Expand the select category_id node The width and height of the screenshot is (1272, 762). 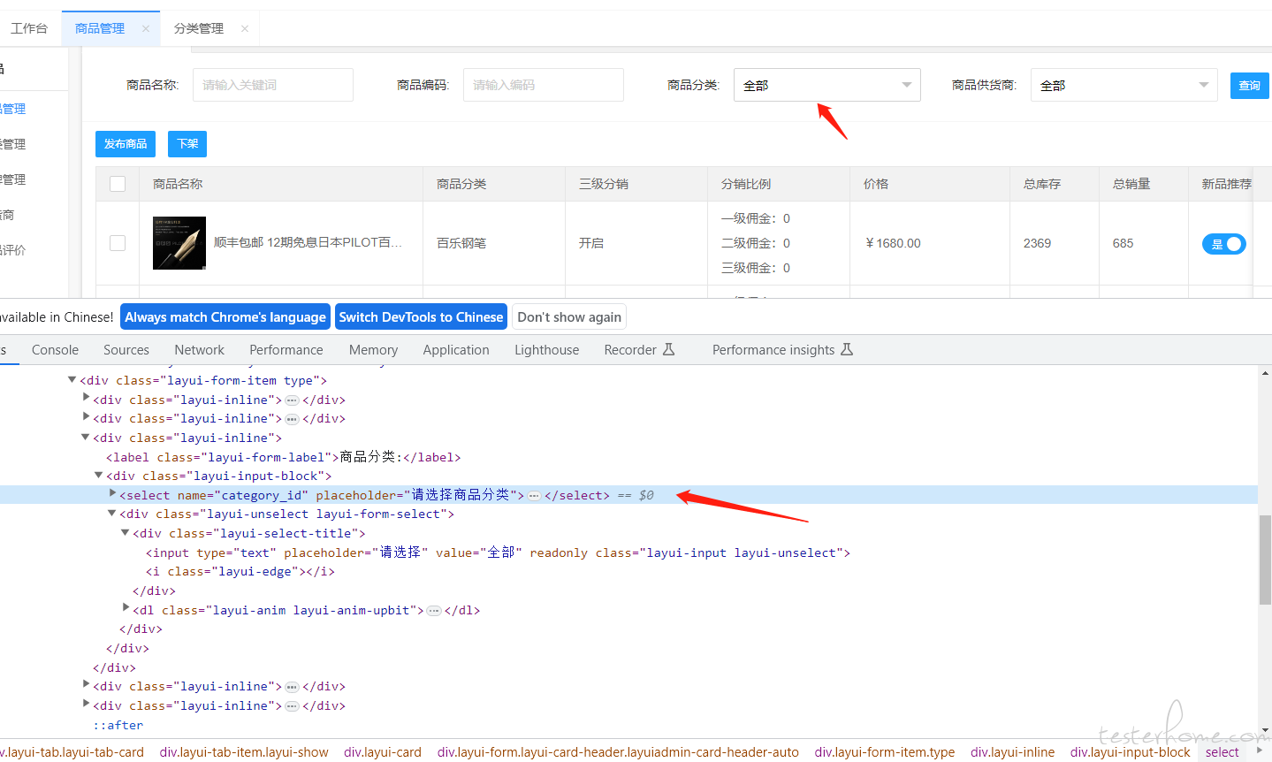click(x=112, y=494)
